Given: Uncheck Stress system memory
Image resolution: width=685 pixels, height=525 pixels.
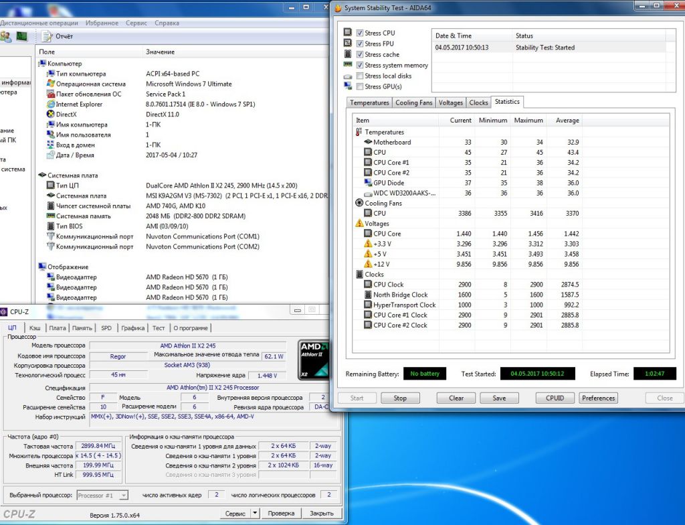Looking at the screenshot, I should point(360,65).
